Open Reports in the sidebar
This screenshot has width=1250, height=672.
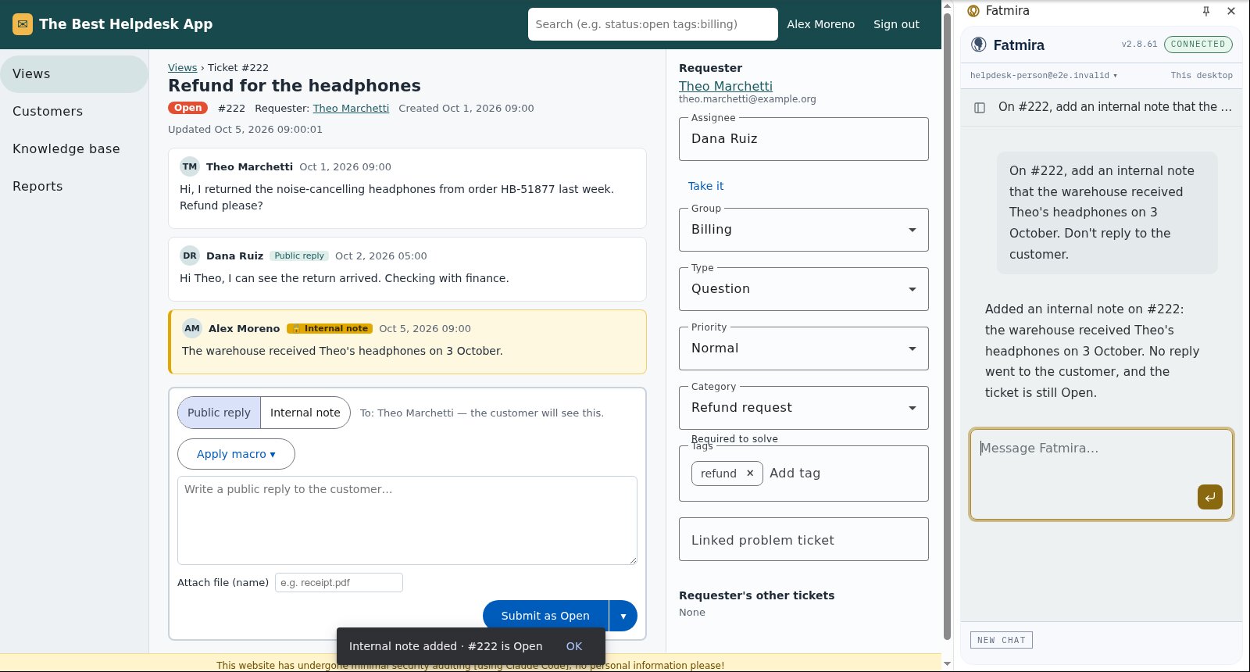pyautogui.click(x=74, y=187)
